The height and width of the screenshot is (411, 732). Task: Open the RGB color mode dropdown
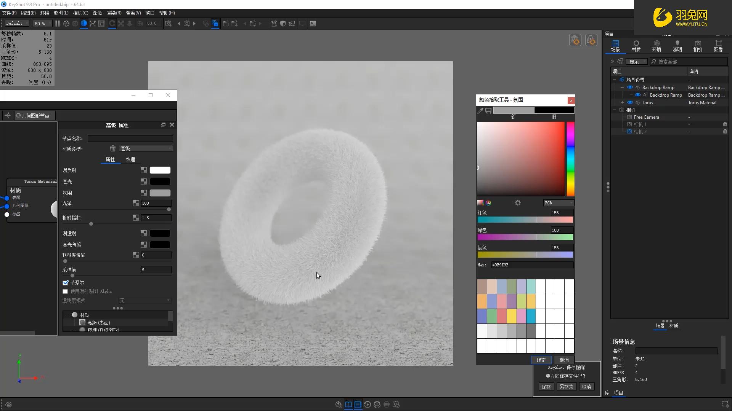tap(559, 203)
